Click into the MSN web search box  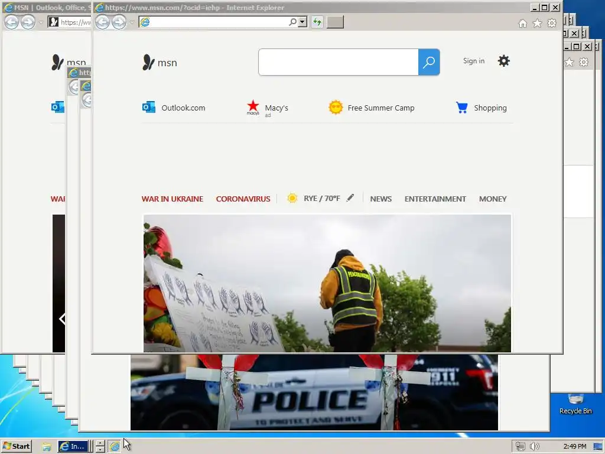pos(339,62)
